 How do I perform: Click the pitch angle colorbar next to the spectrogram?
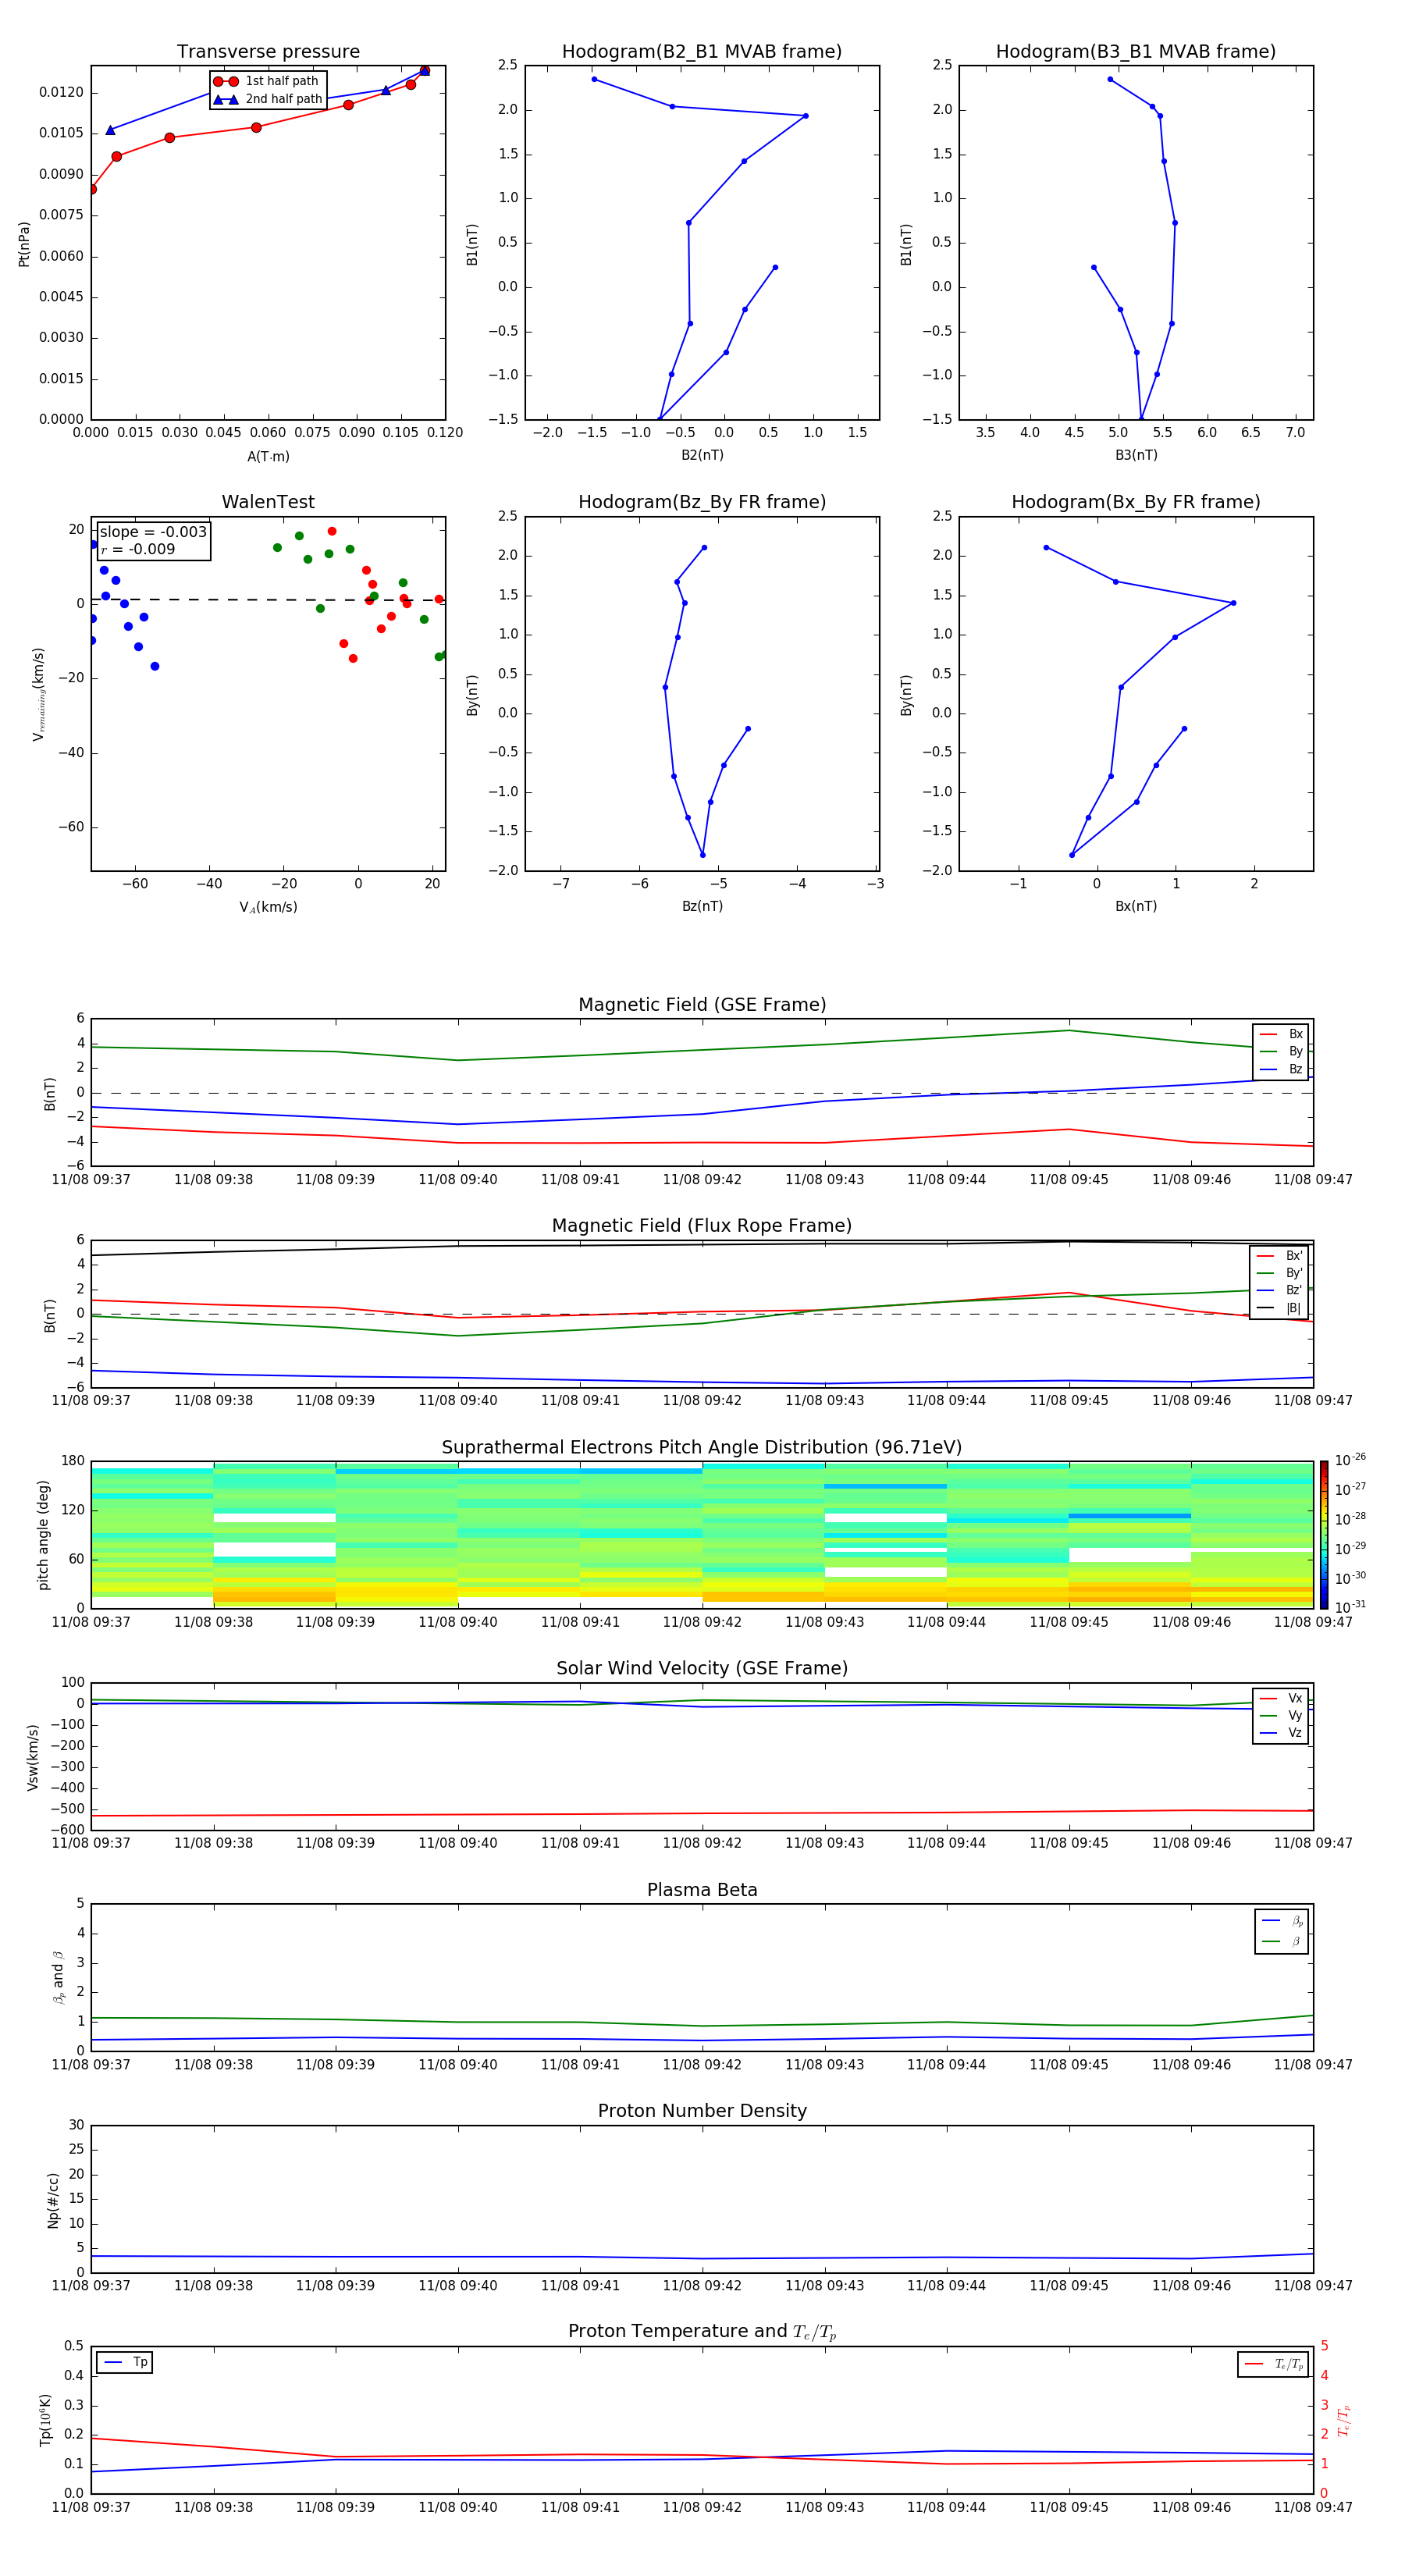(1323, 1534)
